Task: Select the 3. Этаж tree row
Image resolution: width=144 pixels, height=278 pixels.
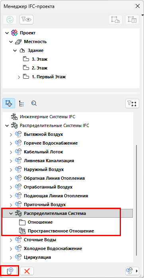Action: coord(71,60)
